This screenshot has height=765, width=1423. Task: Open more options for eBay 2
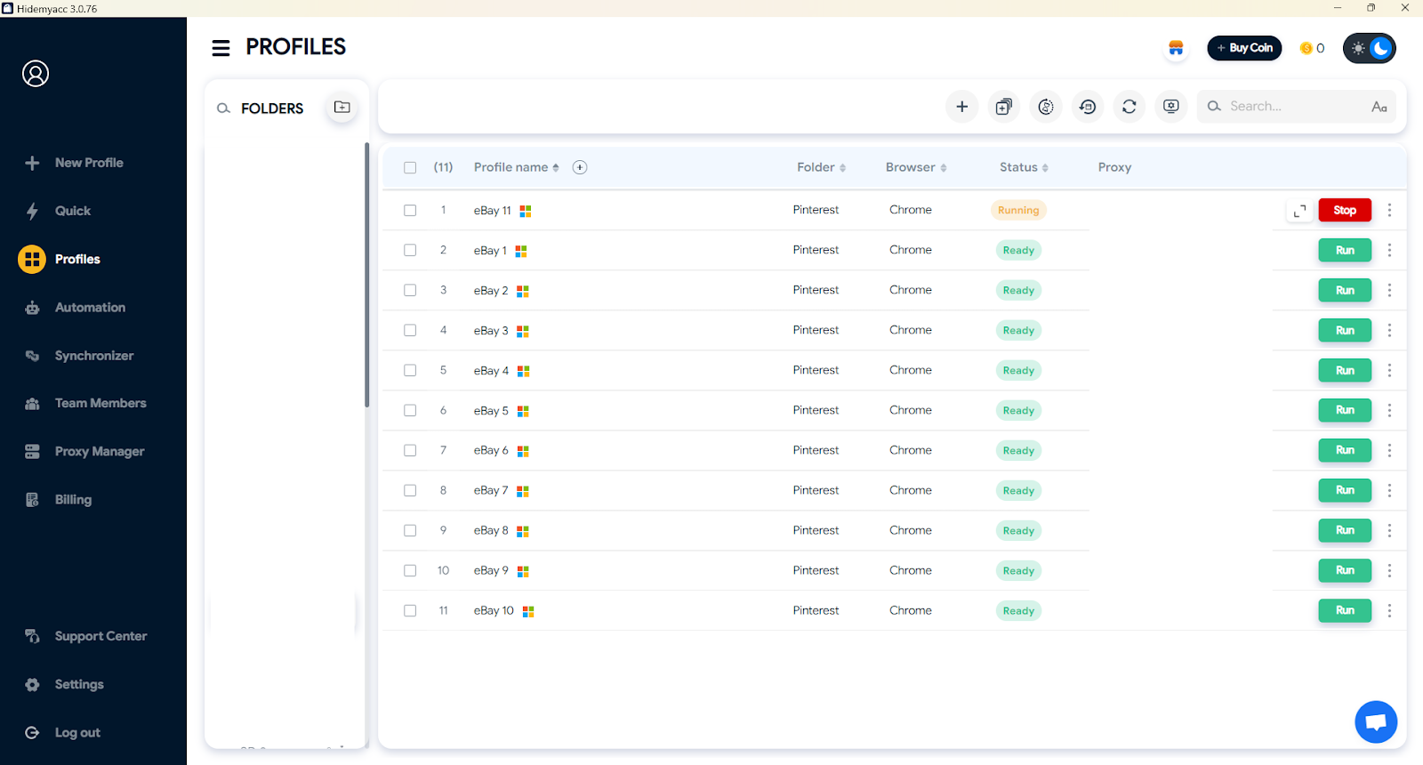(x=1389, y=291)
